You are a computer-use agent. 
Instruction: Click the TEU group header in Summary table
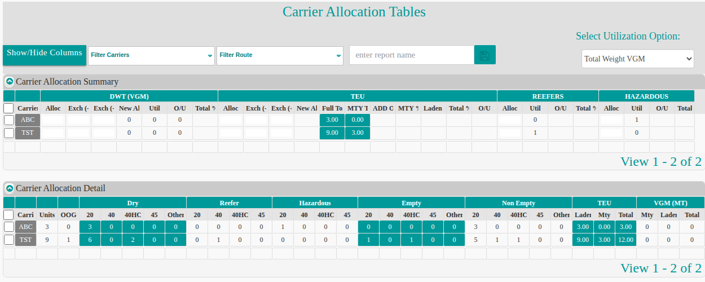(358, 96)
